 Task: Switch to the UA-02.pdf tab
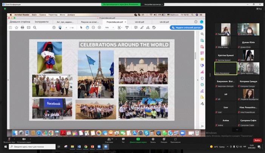140,22
